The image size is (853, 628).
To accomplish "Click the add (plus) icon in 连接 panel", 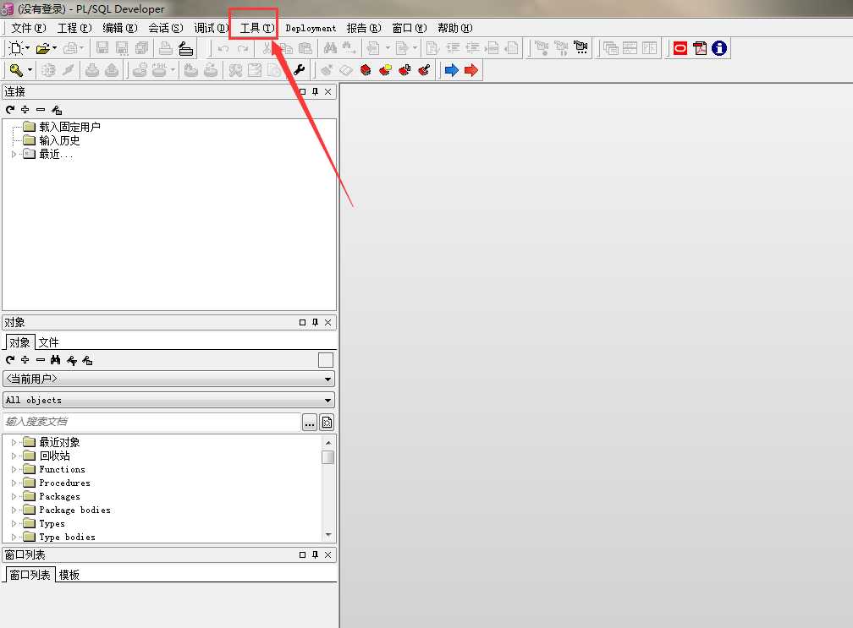I will coord(25,110).
